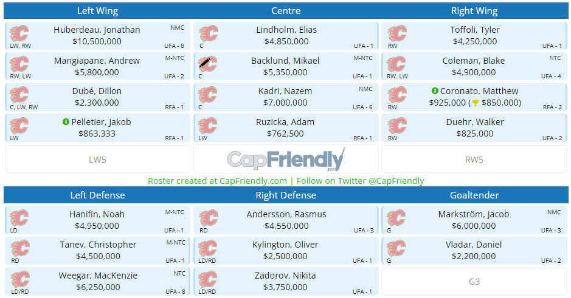Click the Flames logo beside Huberdeau, Jonathan
Viewport: 571px width, 298px height.
20,33
